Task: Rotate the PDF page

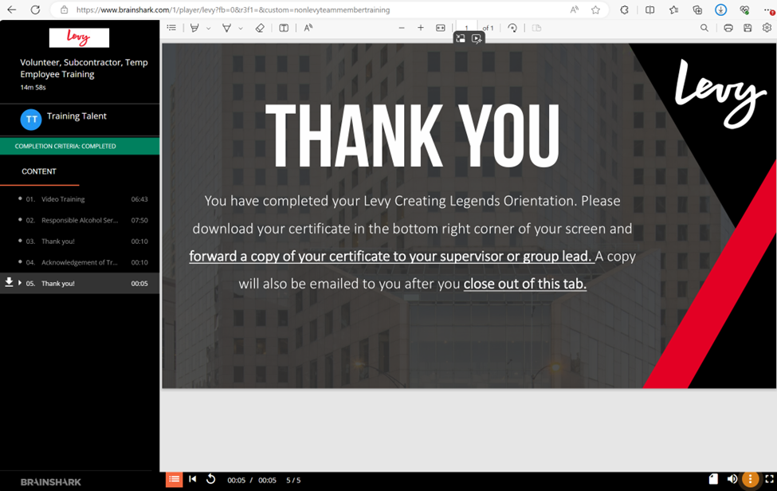Action: [x=512, y=28]
